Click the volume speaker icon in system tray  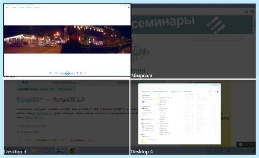pos(234,151)
